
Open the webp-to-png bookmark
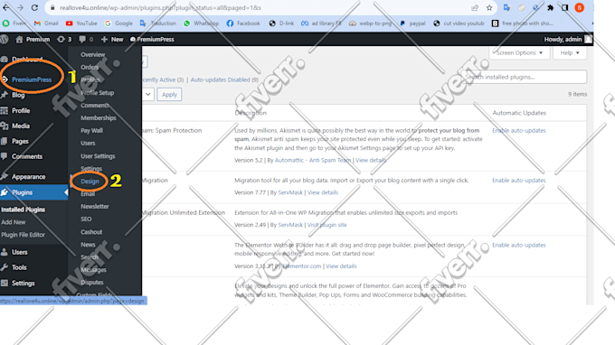371,23
